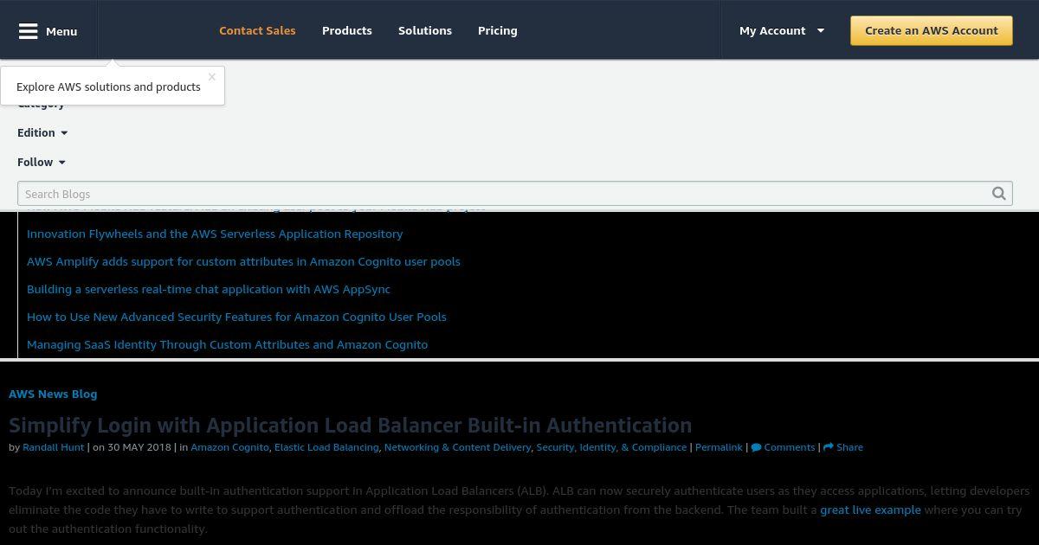This screenshot has height=545, width=1039.
Task: Select Contact Sales in navigation
Action: click(257, 30)
